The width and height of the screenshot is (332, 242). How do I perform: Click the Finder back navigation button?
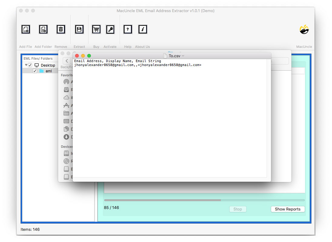tap(67, 61)
